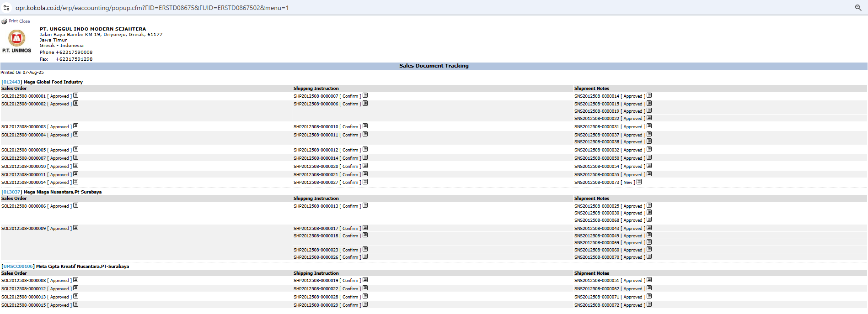Open detail icon for shipment note SNS2012508-0000072

click(x=649, y=305)
